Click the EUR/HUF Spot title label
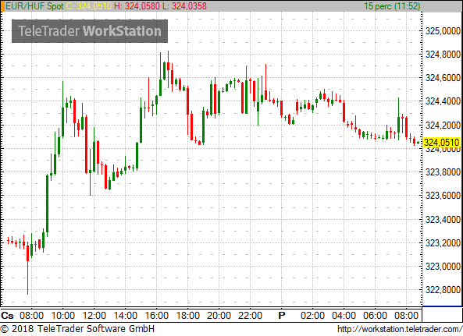463x336 pixels. 34,6
